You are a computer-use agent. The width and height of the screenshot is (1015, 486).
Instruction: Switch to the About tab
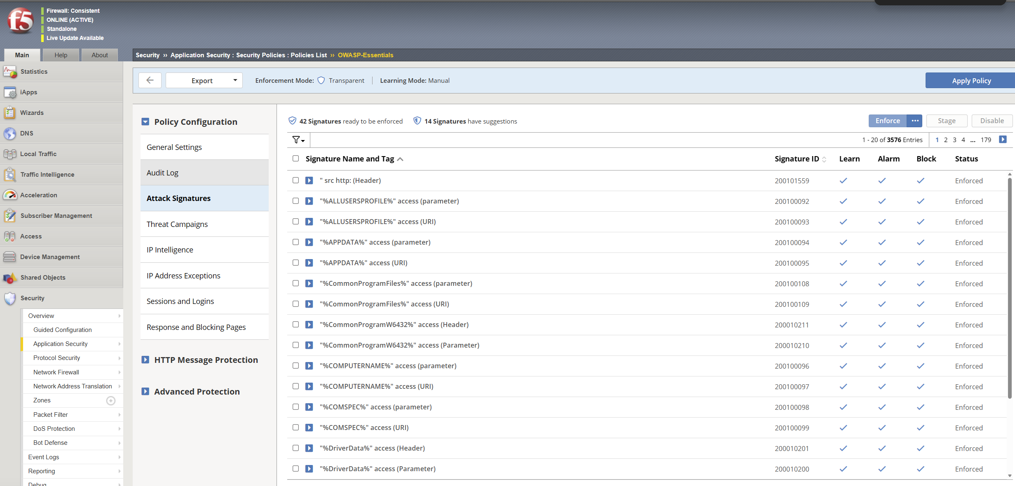(100, 55)
